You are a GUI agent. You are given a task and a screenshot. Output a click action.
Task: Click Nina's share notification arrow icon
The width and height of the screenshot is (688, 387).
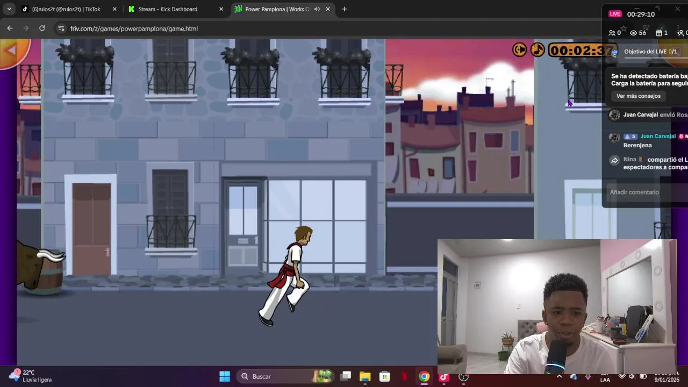[614, 161]
